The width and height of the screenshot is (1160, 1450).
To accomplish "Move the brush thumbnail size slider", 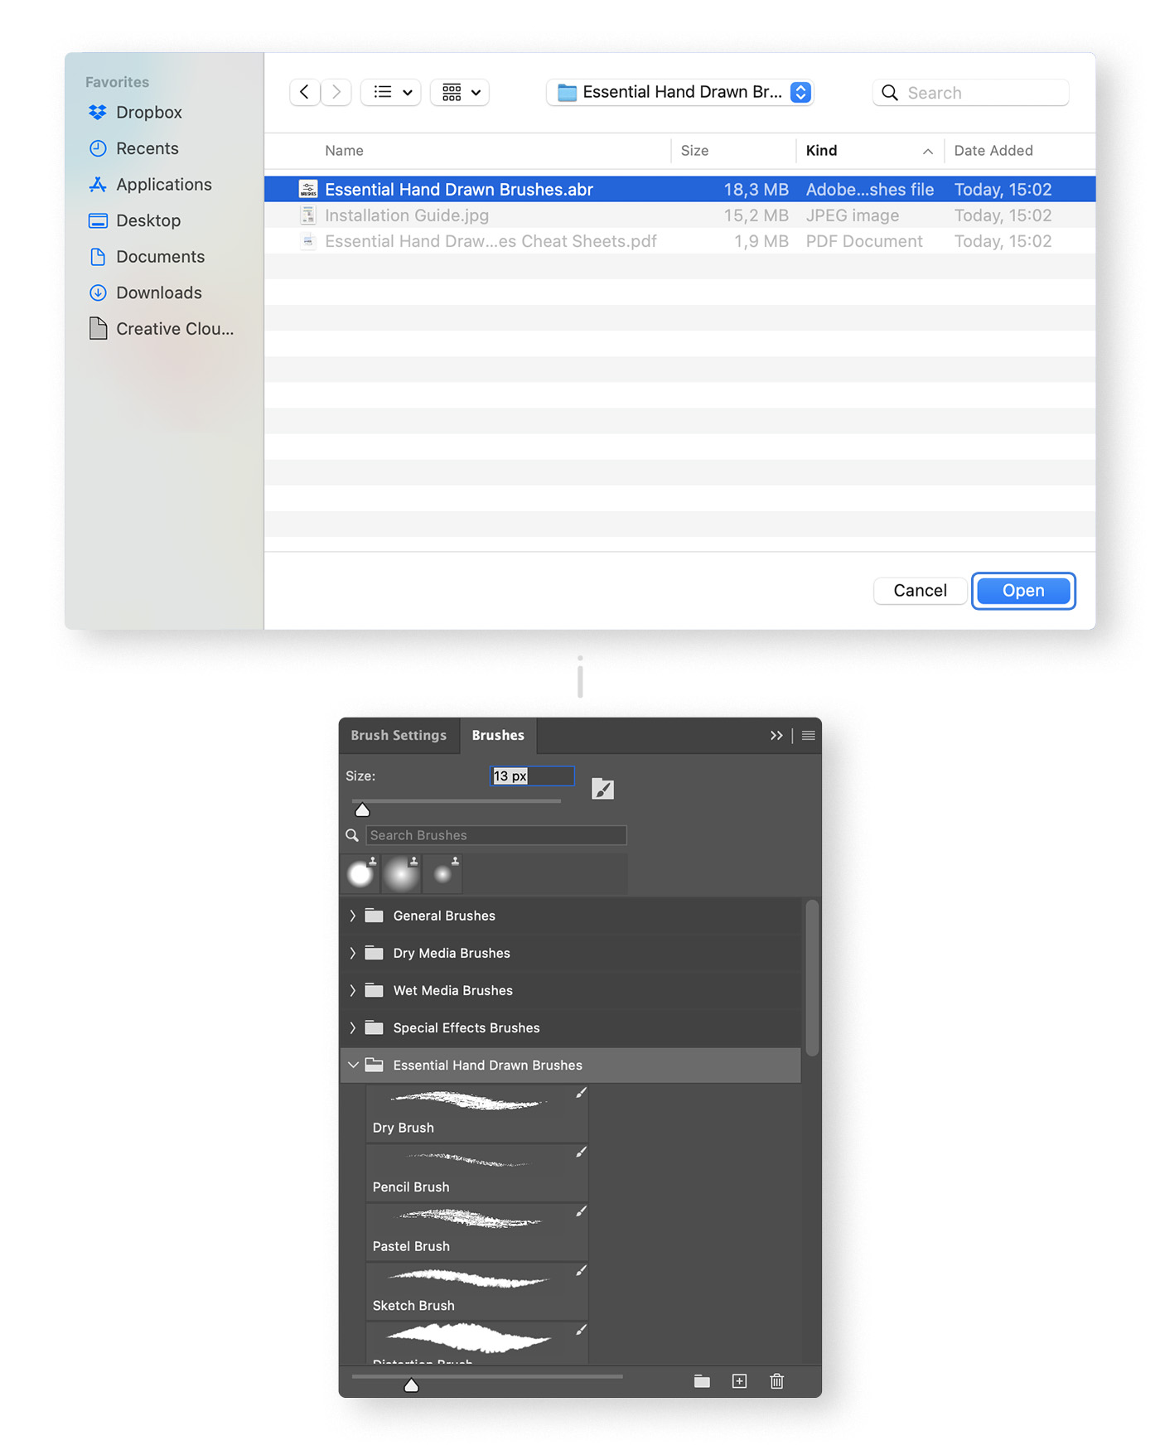I will click(x=411, y=1385).
